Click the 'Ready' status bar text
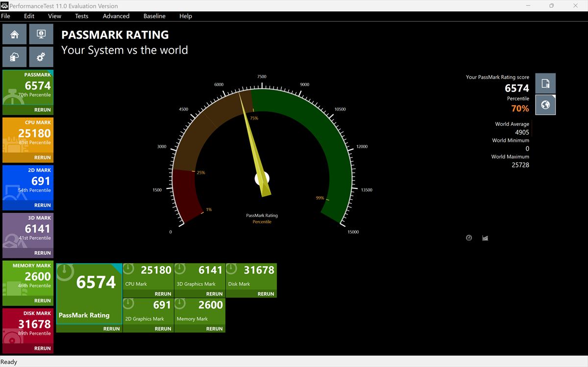 (9, 362)
